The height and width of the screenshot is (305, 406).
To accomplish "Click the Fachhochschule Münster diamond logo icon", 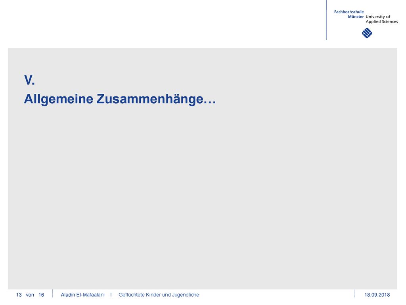I will click(x=367, y=33).
